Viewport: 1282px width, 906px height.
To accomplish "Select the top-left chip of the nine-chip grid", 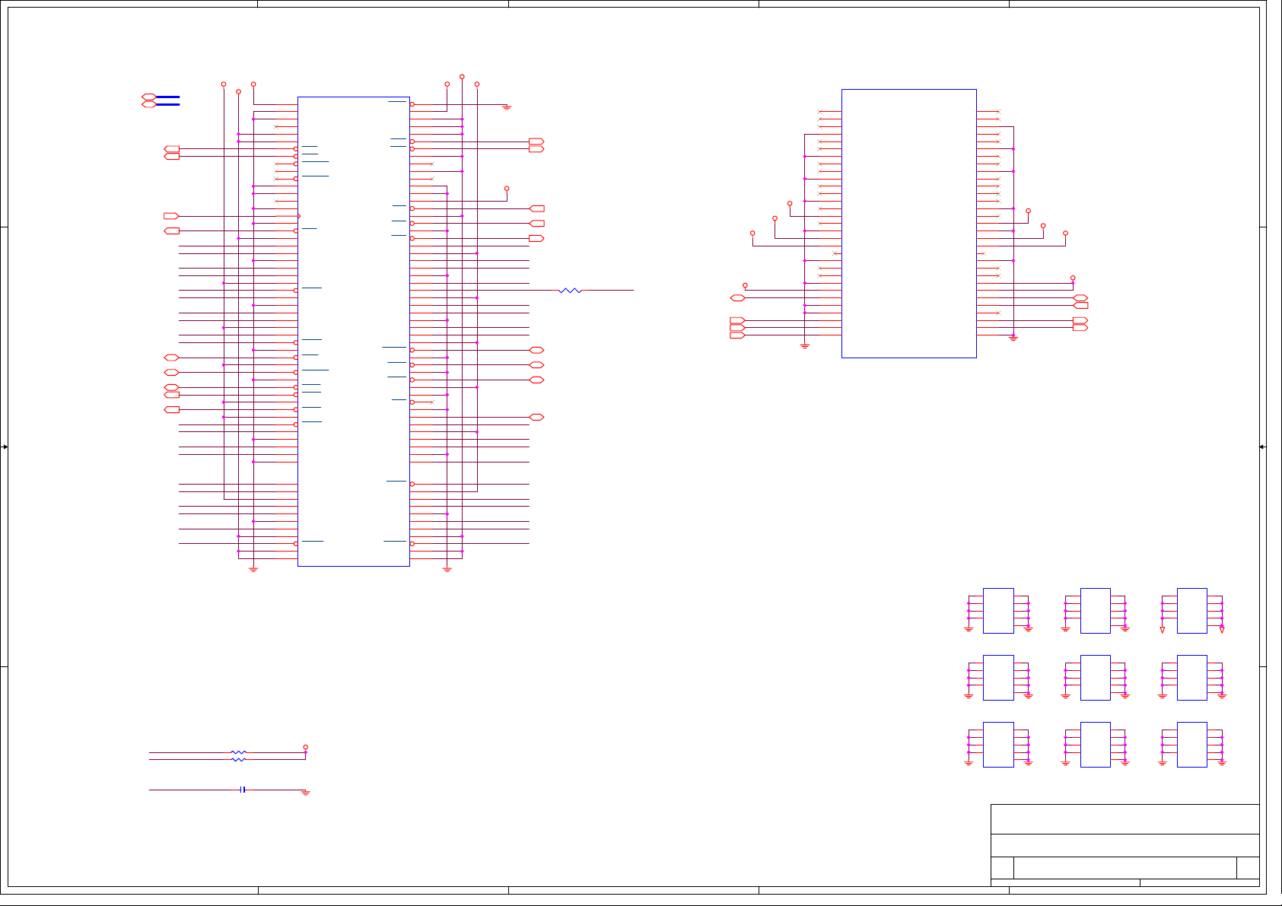I will [998, 611].
